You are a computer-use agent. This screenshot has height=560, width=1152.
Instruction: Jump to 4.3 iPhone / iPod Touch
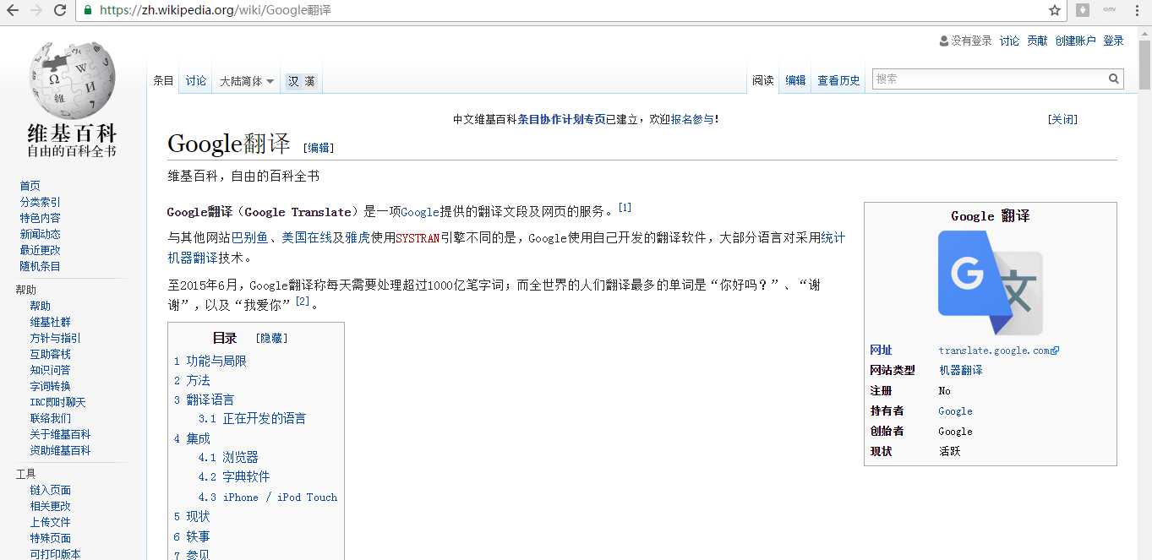pyautogui.click(x=268, y=497)
